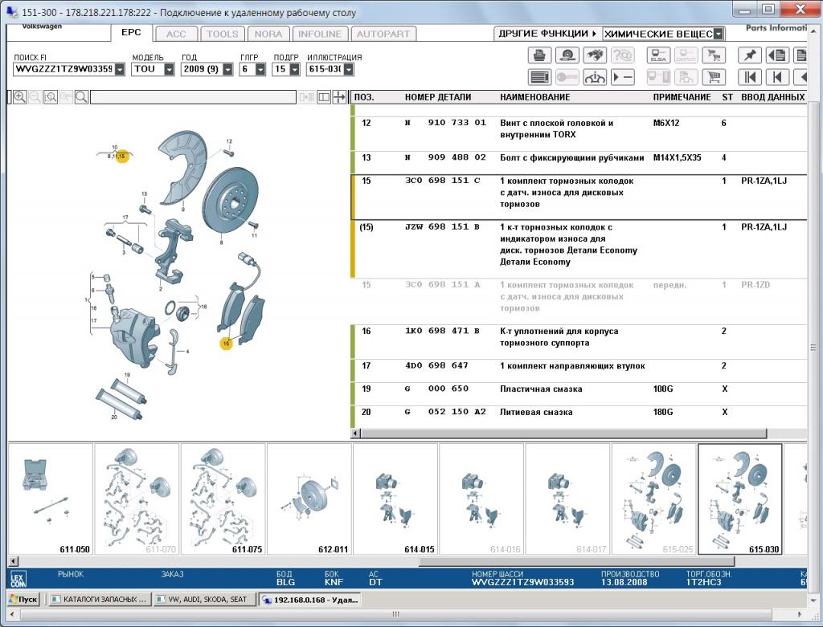823x627 pixels.
Task: Click the plain magnifier search icon
Action: tap(81, 97)
